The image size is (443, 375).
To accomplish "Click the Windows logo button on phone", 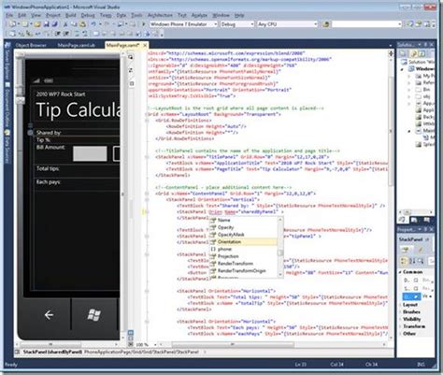I will pyautogui.click(x=93, y=315).
